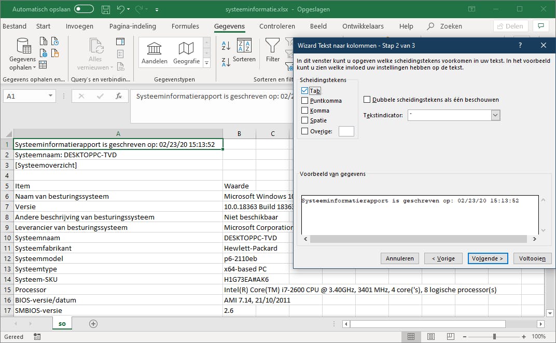The image size is (556, 343).
Task: Click the Geografie data type icon
Action: coord(186,49)
